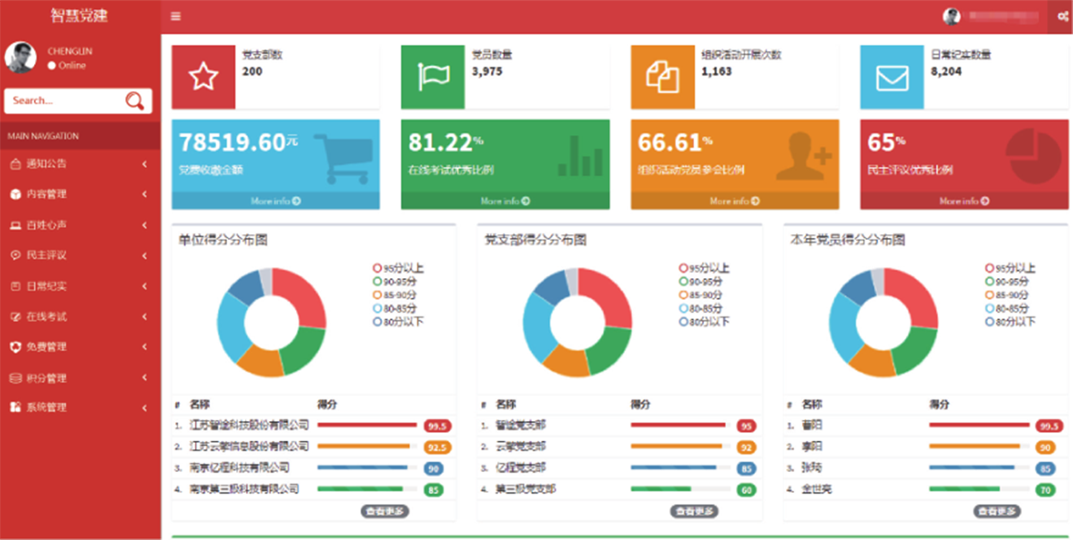The height and width of the screenshot is (540, 1073).
Task: Toggle 80分以下 legend in 本年党员得分分布图
Action: (1010, 321)
